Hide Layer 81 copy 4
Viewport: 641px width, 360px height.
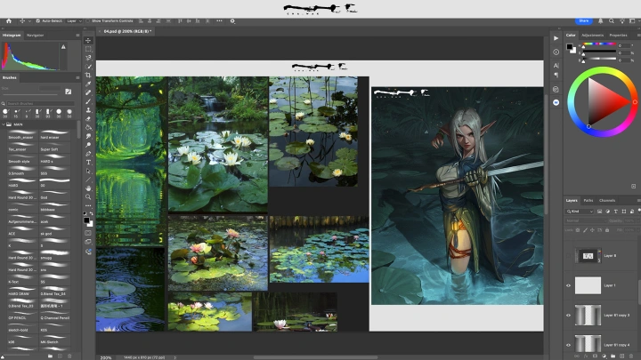[x=568, y=345]
